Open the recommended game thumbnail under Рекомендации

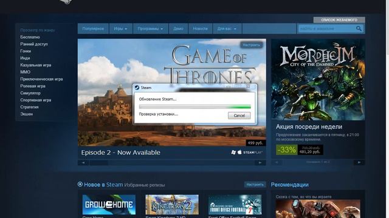click(x=318, y=209)
